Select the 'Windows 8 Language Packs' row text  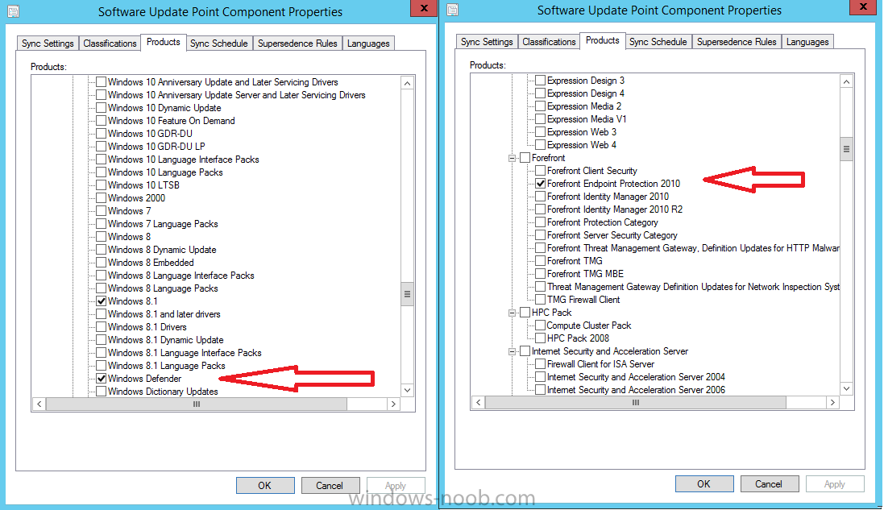coord(163,288)
